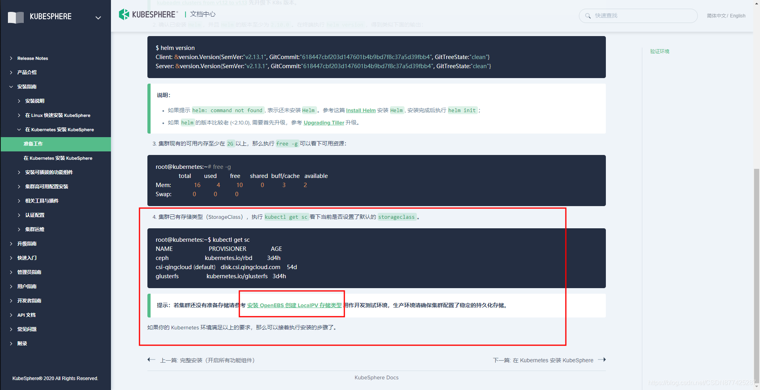Screen dimensions: 760x390
Task: Open 快速入门 section
Action: point(27,258)
